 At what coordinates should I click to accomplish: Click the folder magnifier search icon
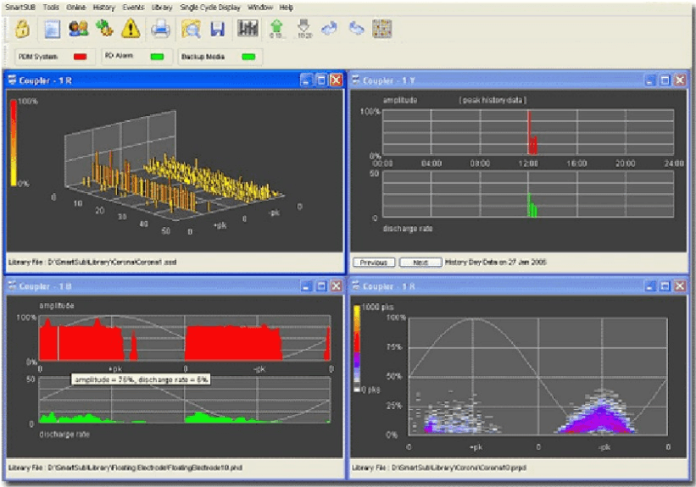pyautogui.click(x=191, y=29)
